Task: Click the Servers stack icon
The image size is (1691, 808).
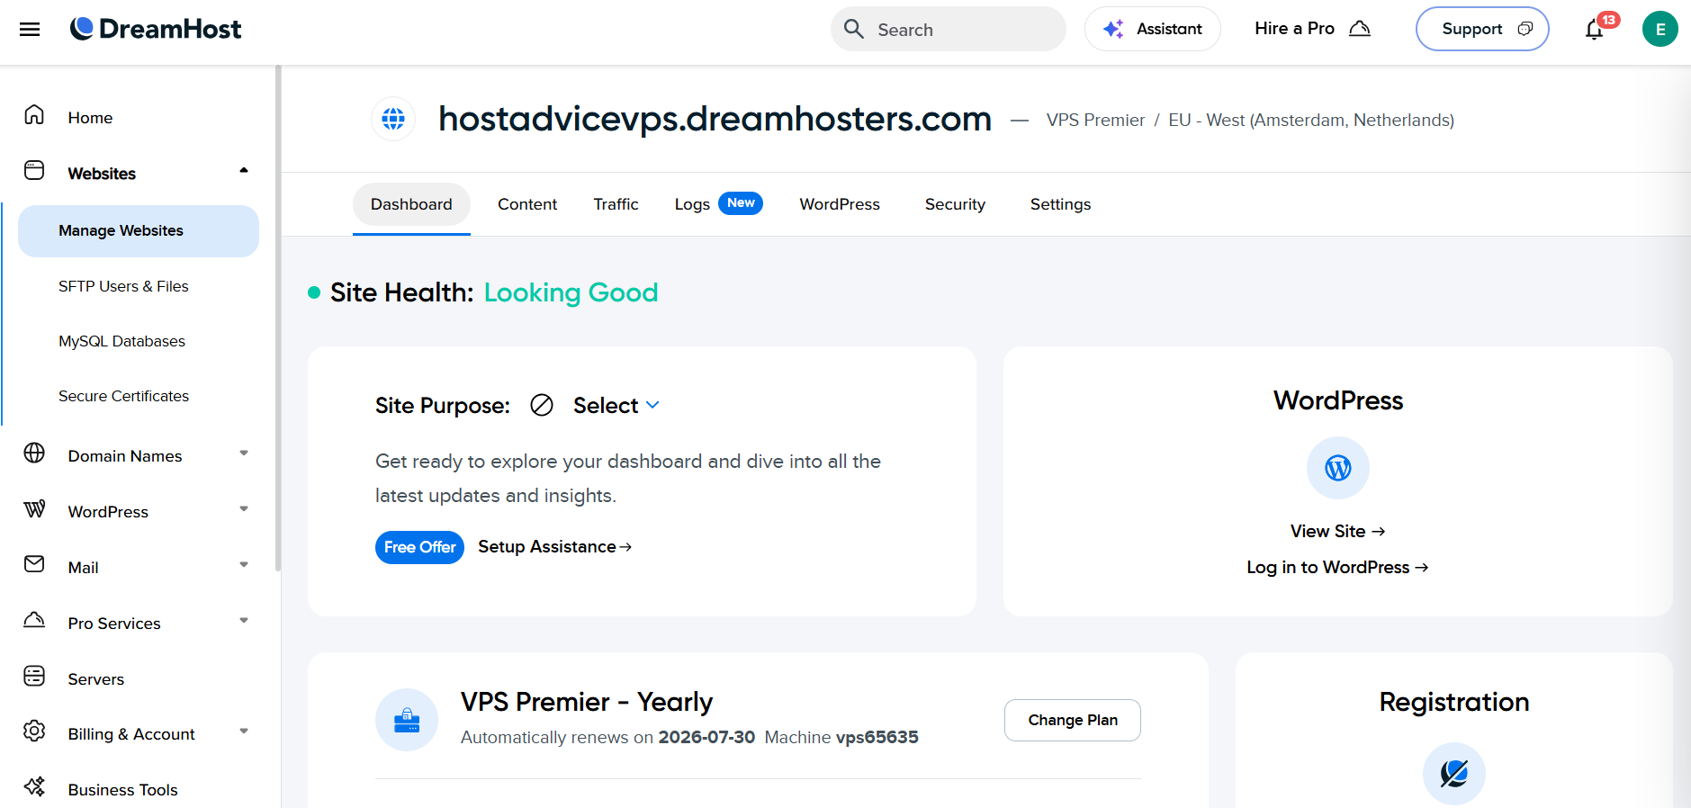Action: (x=34, y=676)
